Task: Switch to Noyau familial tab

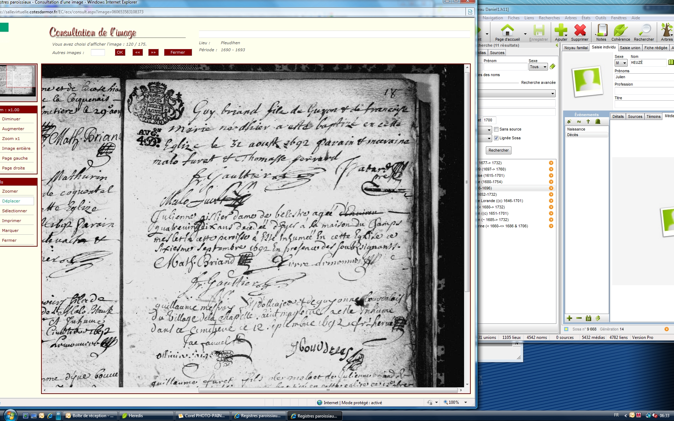Action: [x=576, y=48]
